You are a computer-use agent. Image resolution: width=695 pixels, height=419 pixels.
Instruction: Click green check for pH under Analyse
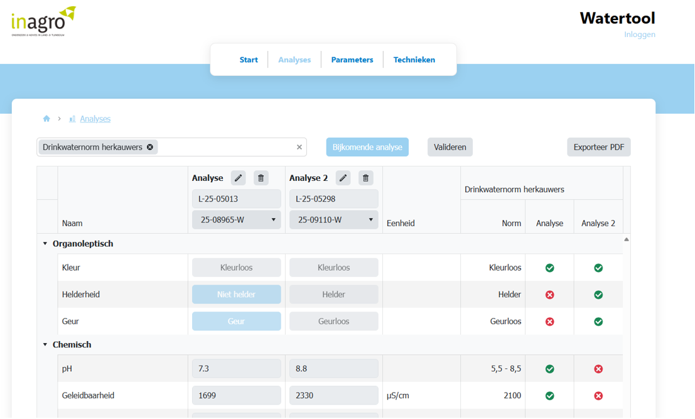[x=549, y=369]
